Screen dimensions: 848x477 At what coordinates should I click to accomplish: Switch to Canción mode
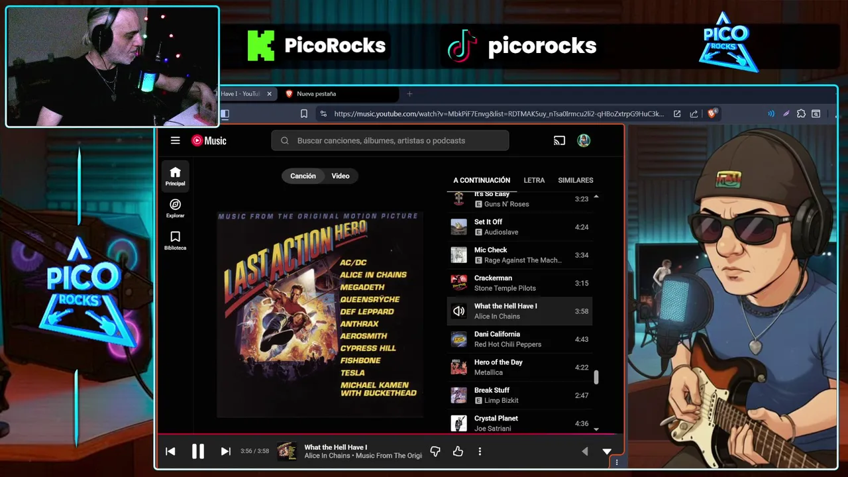tap(303, 176)
